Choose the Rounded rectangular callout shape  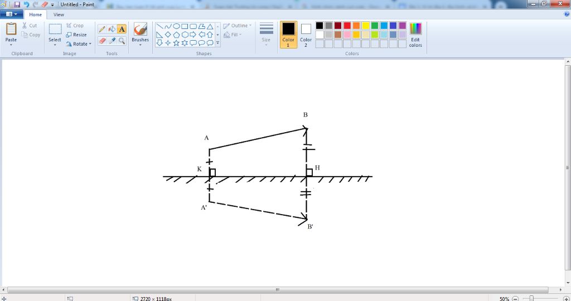(x=193, y=43)
